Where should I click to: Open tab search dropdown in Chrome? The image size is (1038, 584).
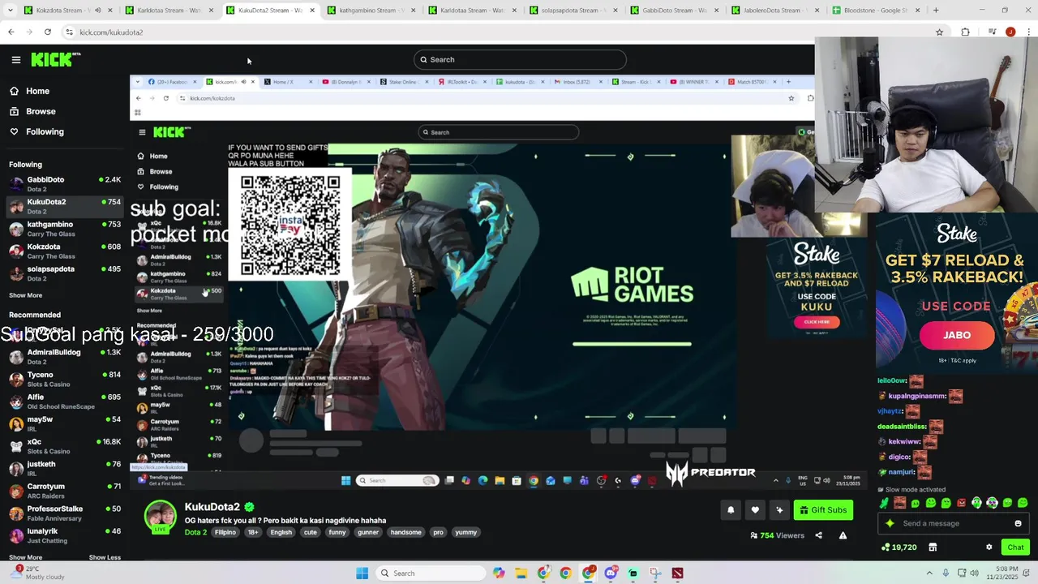[x=9, y=11]
